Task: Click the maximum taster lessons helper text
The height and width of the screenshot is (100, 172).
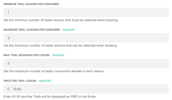Action: coord(60,46)
